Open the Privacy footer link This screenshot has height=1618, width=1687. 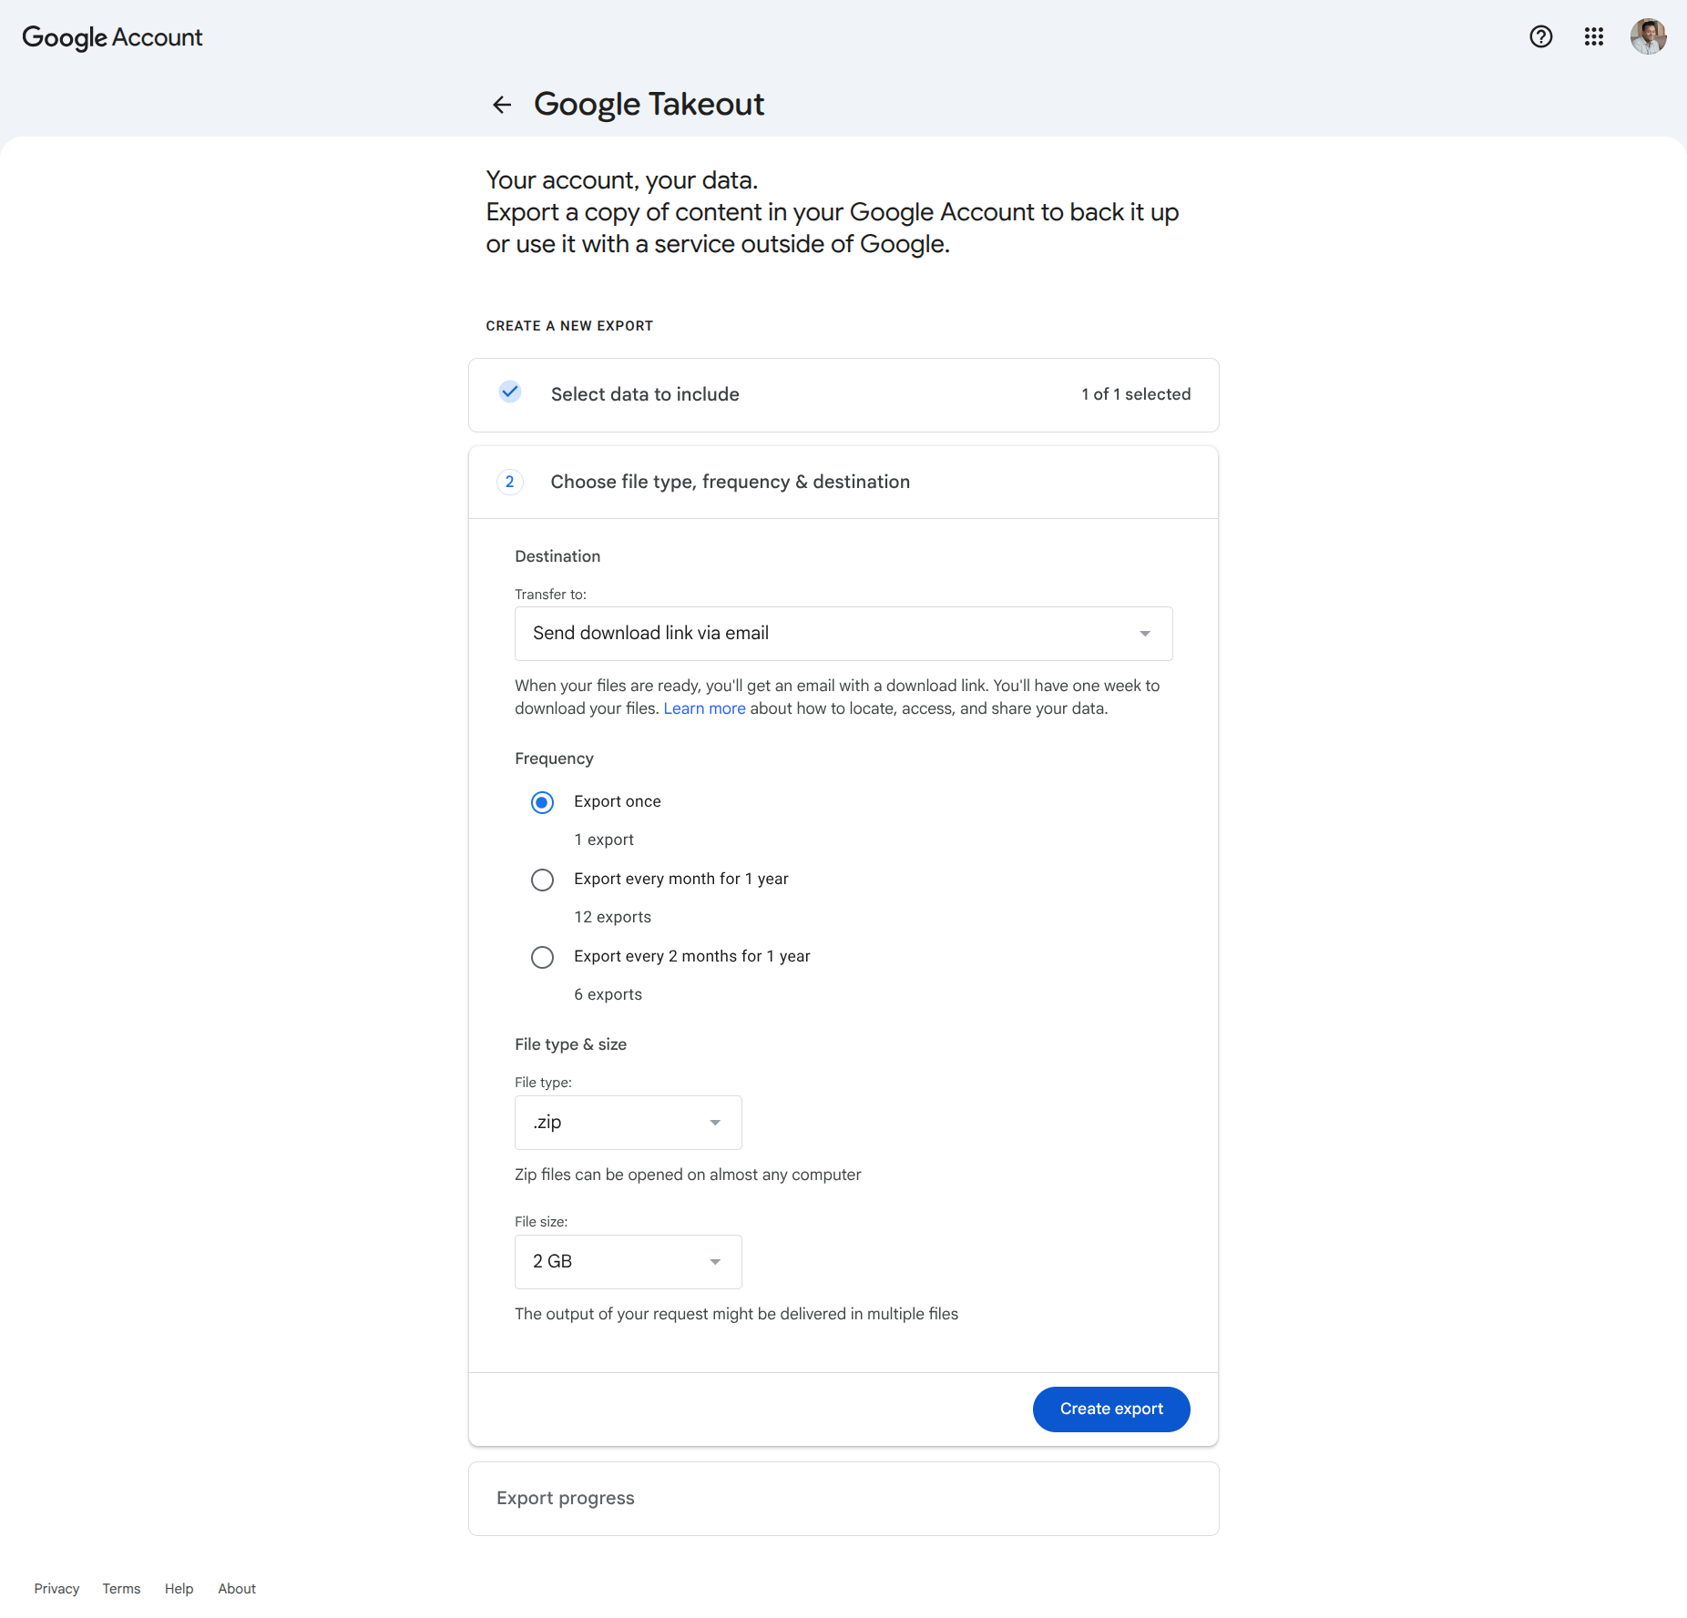click(56, 1589)
